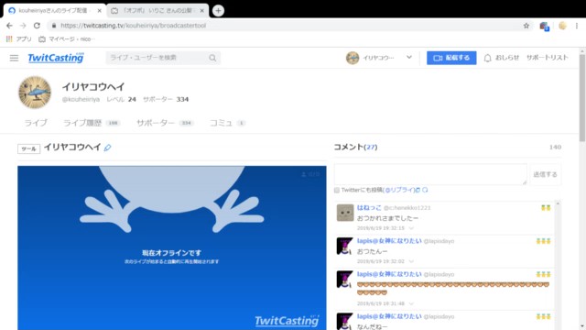Image resolution: width=586 pixels, height=330 pixels.
Task: Click the @リプライ reply link
Action: coord(400,190)
